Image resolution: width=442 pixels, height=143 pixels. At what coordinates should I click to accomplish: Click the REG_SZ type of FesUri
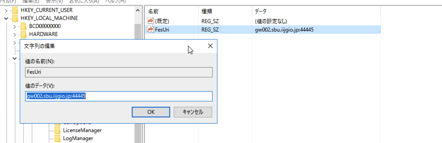210,29
